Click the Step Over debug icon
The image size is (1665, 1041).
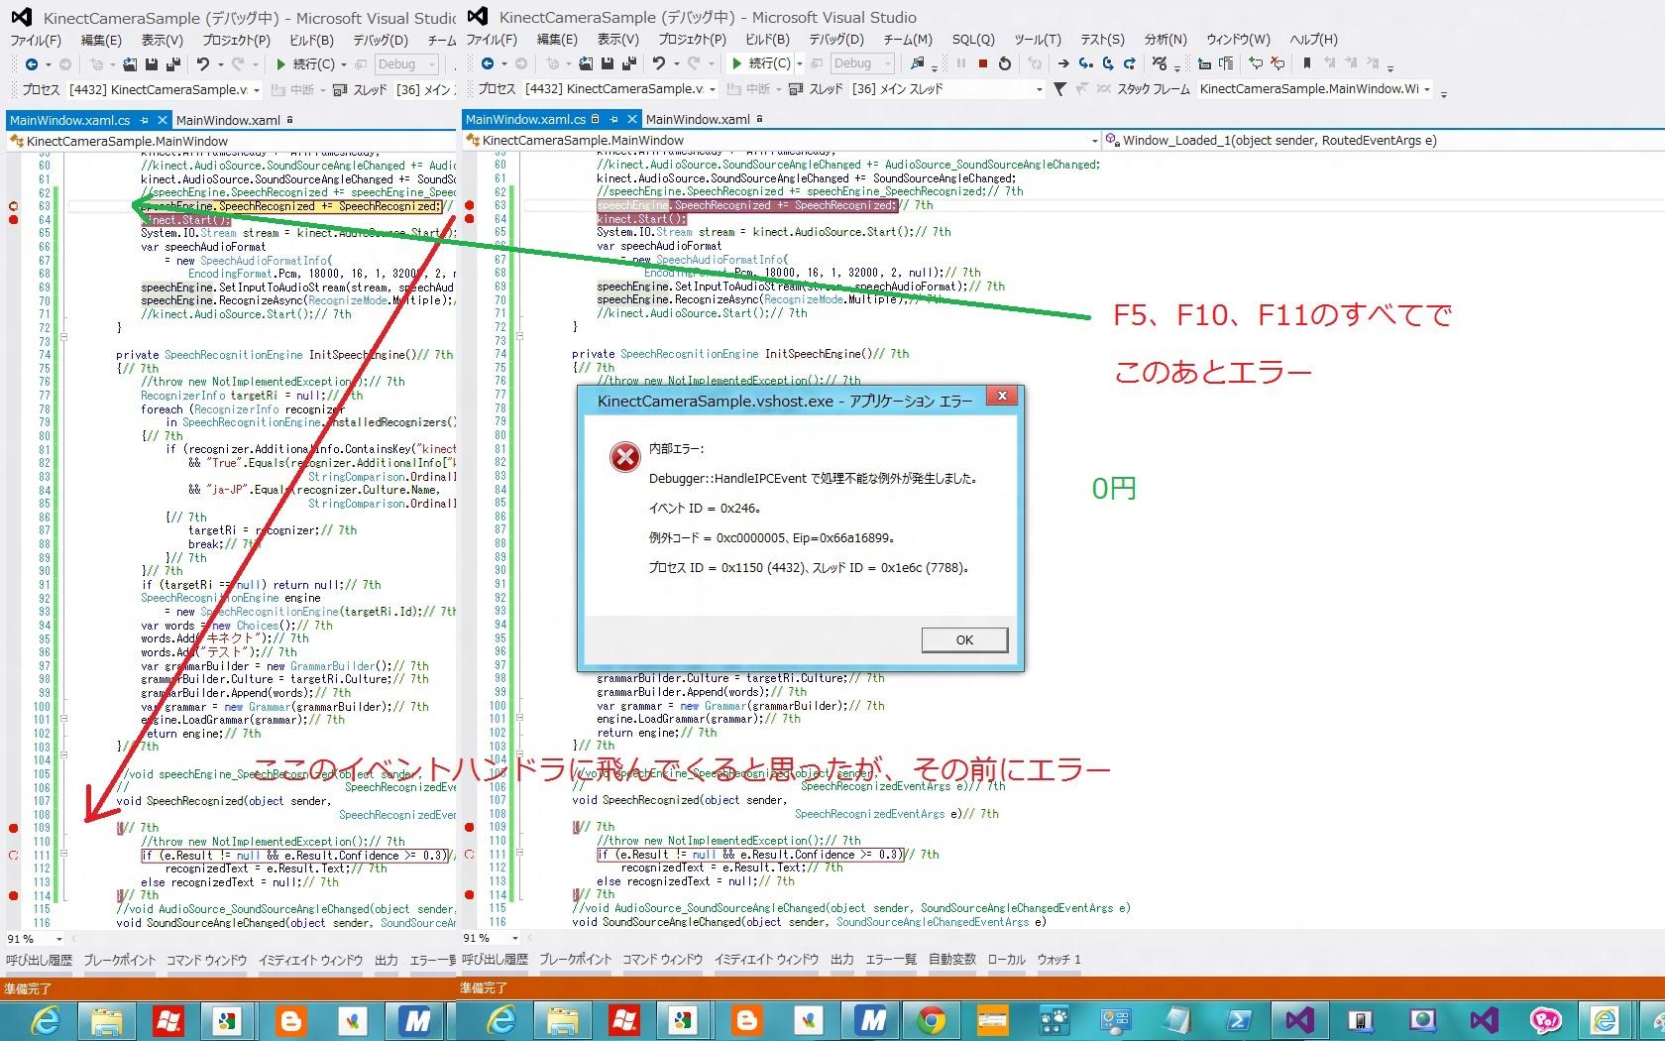[x=1108, y=63]
